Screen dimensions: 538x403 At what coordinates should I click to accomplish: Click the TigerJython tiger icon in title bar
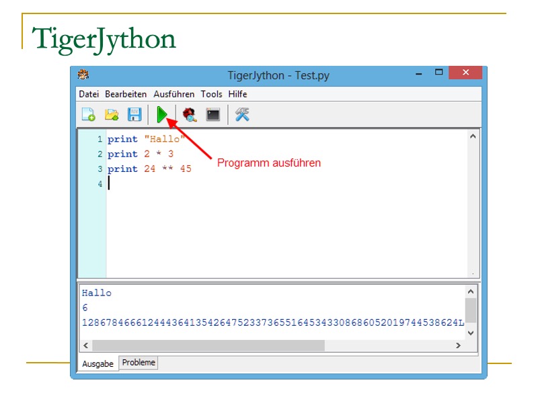pos(83,75)
